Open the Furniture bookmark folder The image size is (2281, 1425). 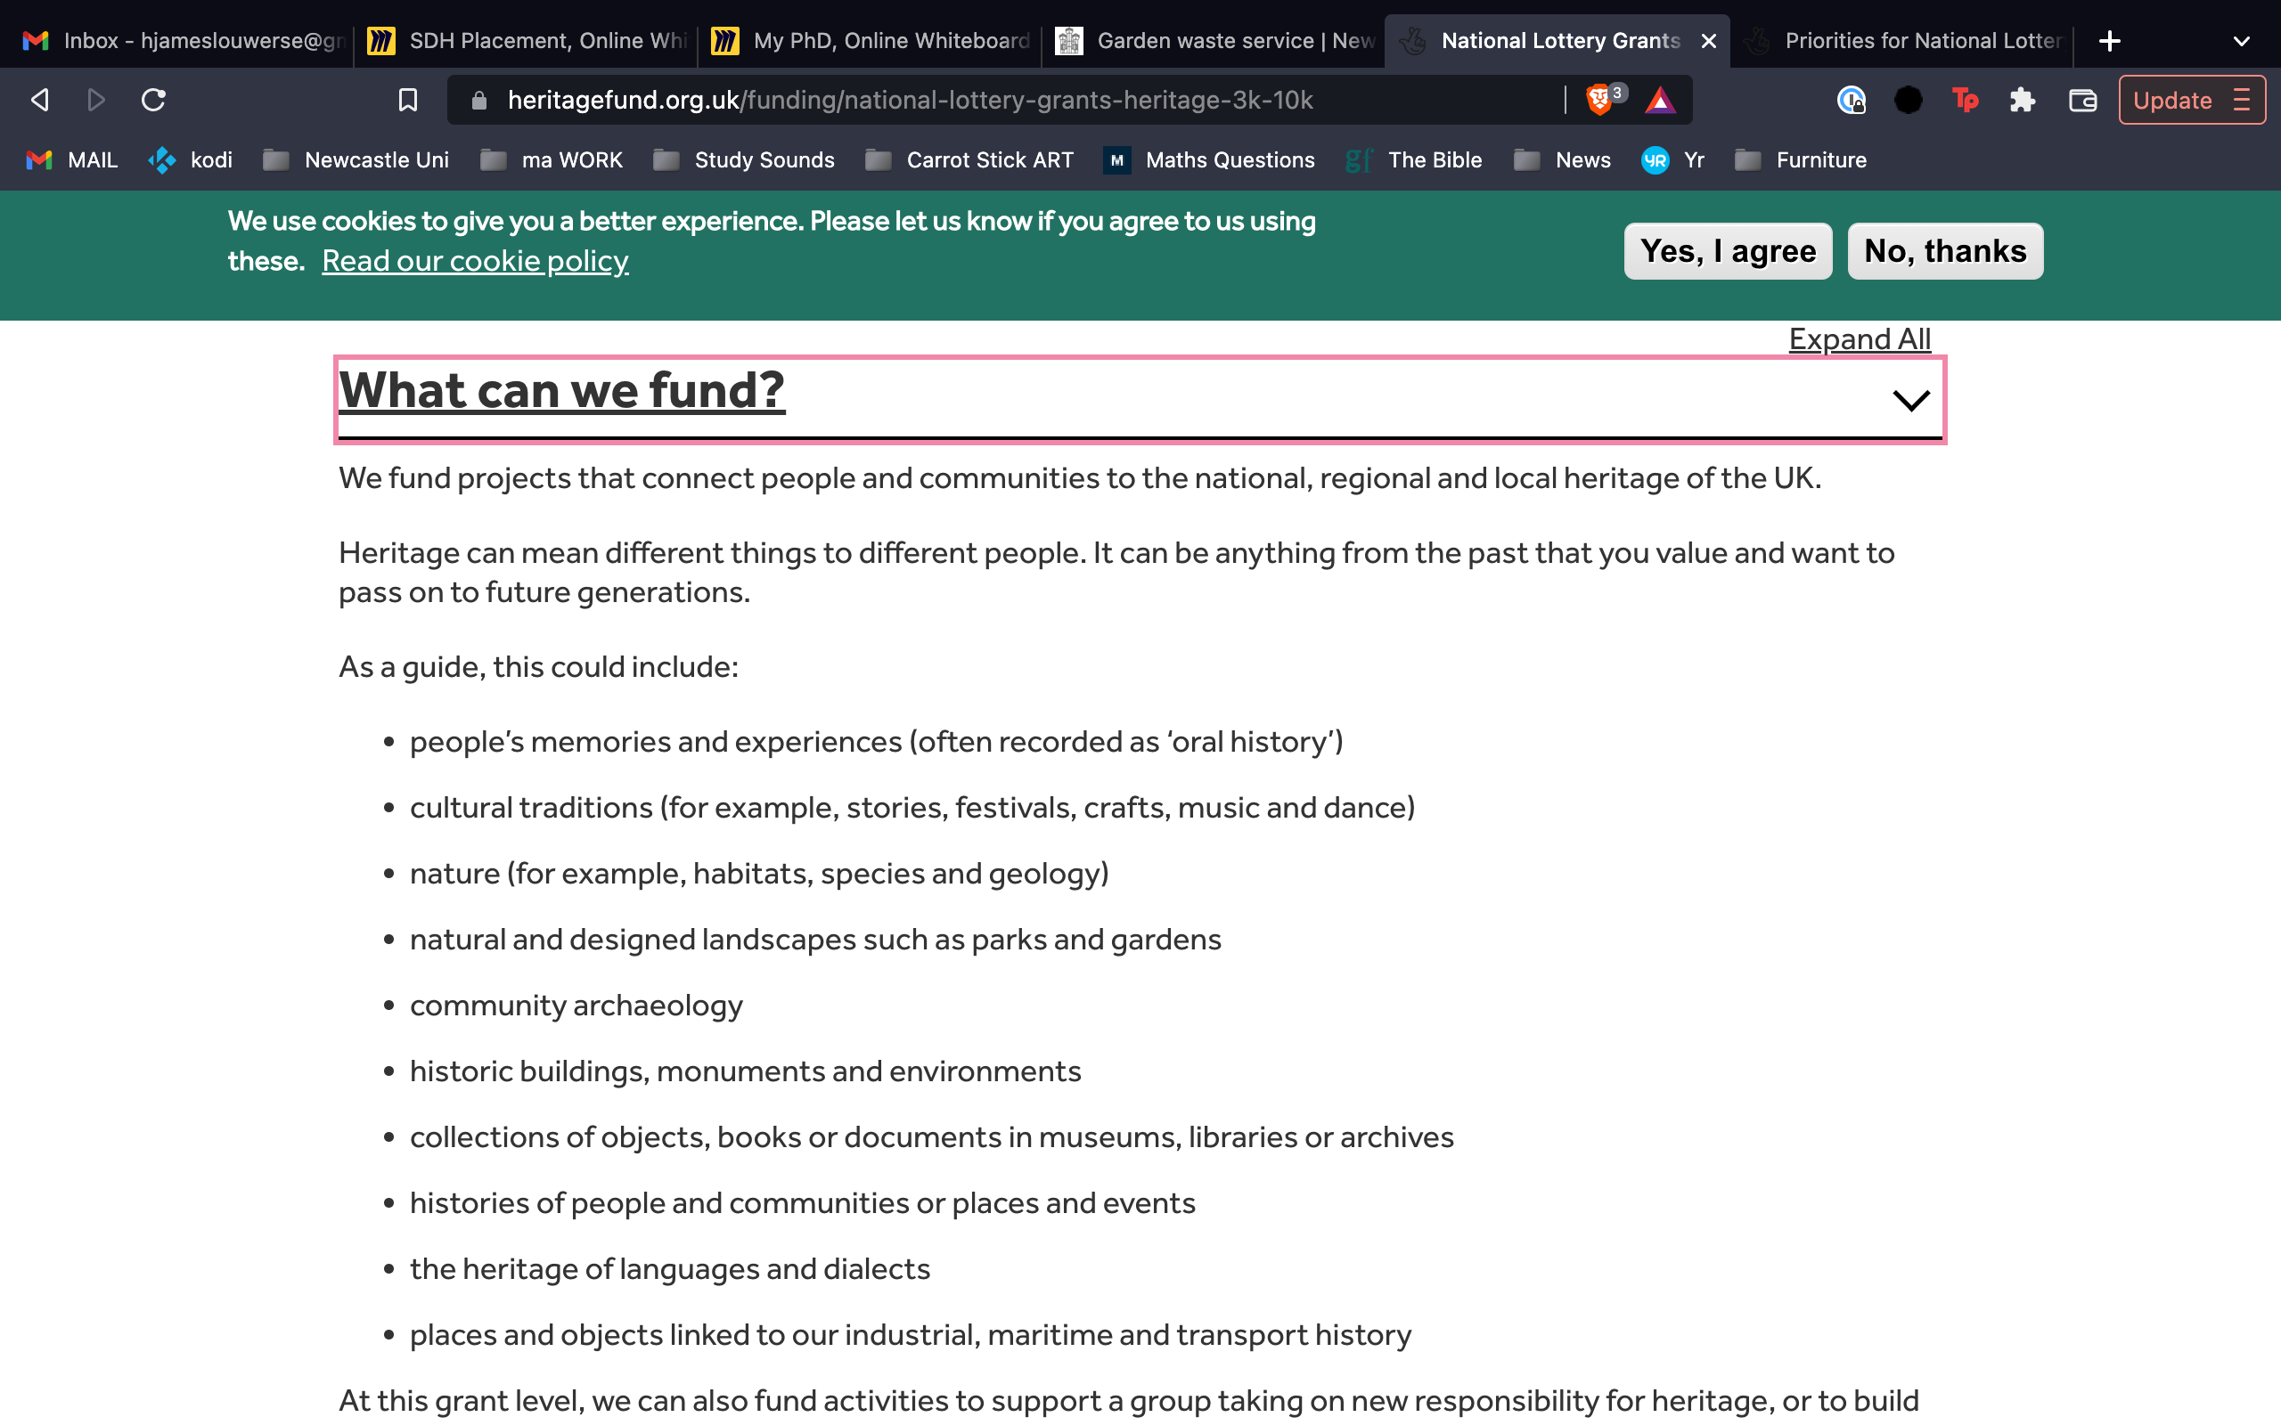(1800, 160)
